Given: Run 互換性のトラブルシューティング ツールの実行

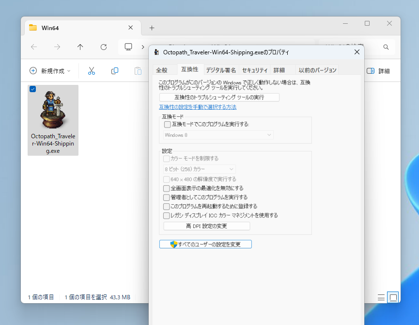Looking at the screenshot, I should pos(219,97).
